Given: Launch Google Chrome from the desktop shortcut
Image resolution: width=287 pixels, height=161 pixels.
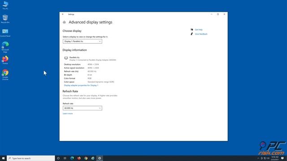Looking at the screenshot, I should click(5, 75).
